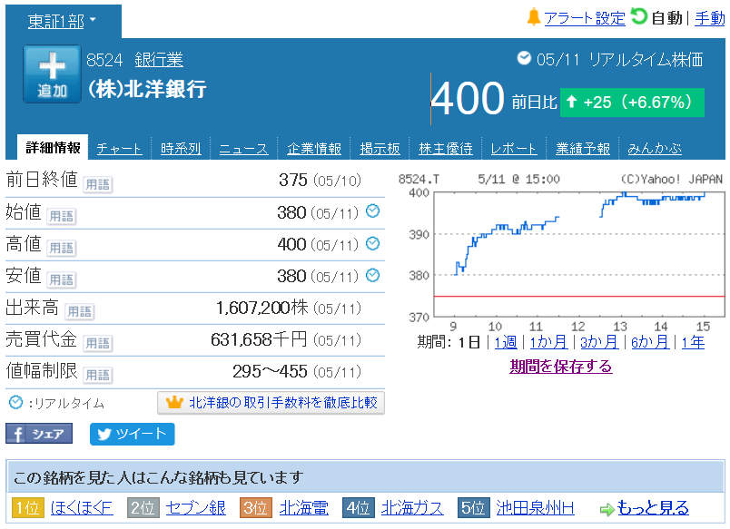Open the アラート設定 link
This screenshot has width=730, height=529.
(585, 18)
